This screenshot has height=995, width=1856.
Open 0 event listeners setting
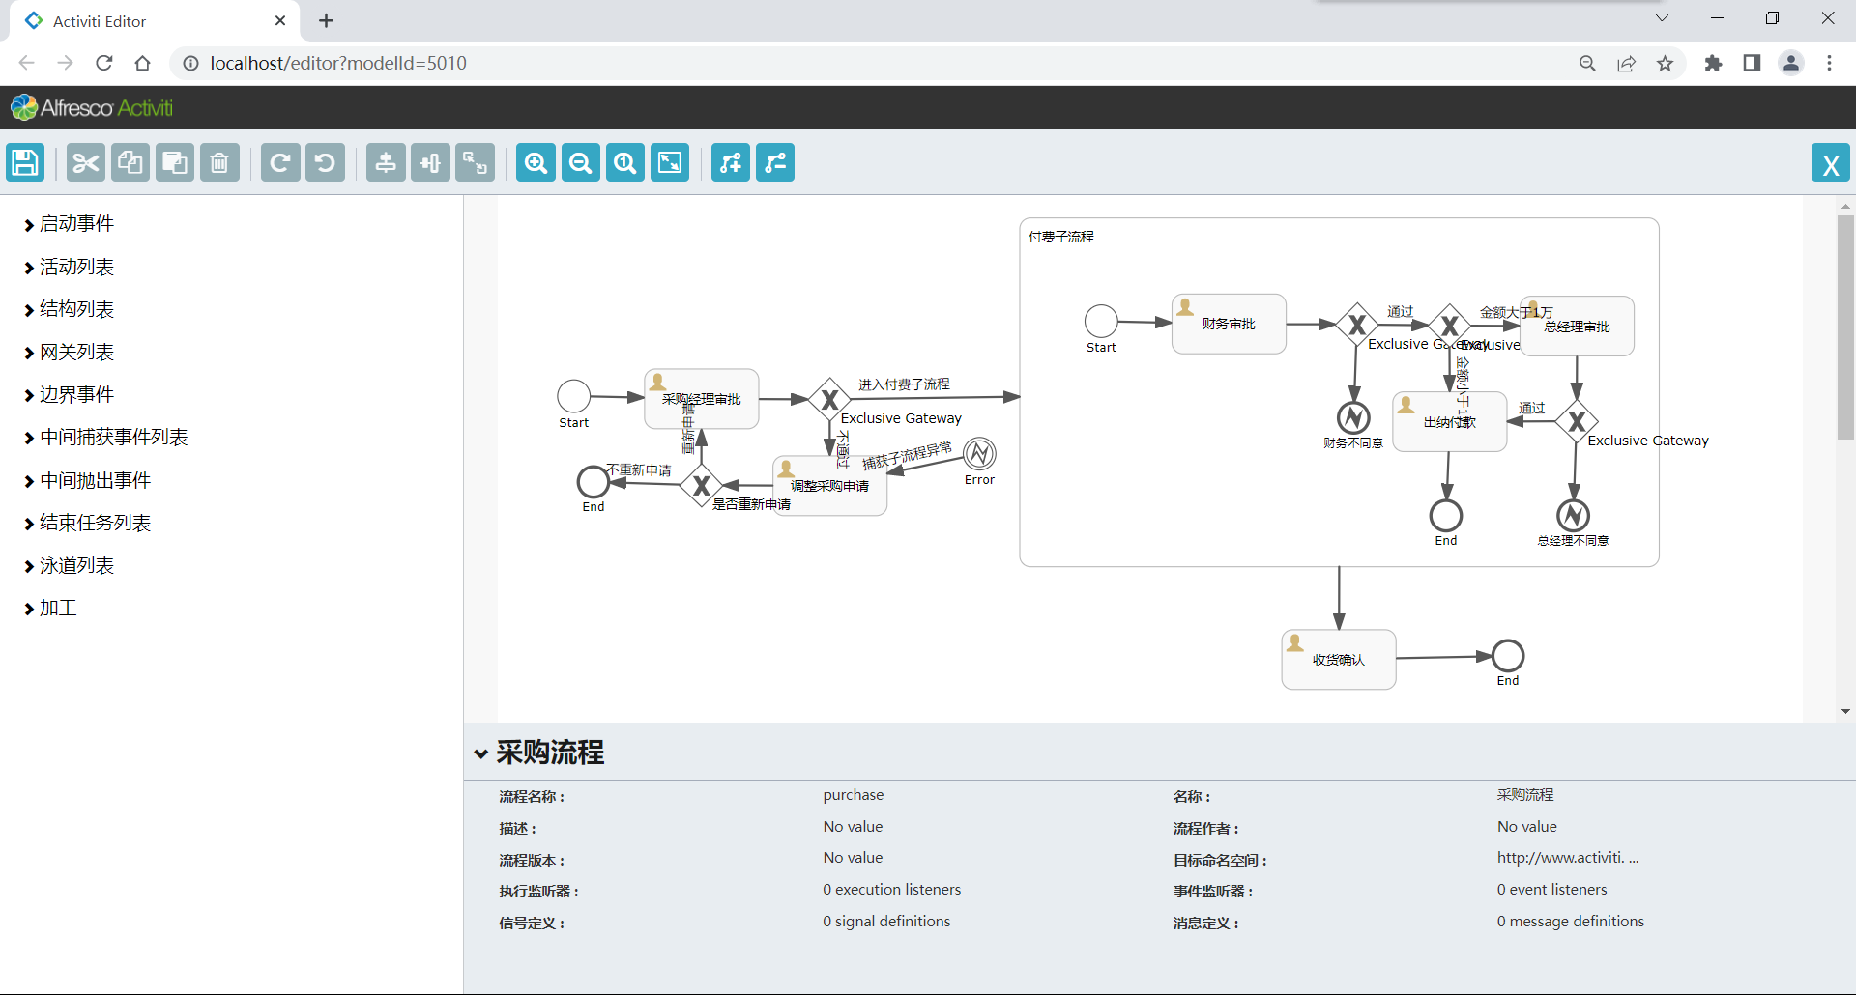point(1552,890)
